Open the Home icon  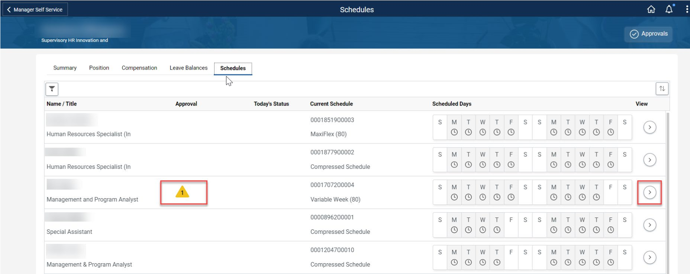pyautogui.click(x=651, y=9)
